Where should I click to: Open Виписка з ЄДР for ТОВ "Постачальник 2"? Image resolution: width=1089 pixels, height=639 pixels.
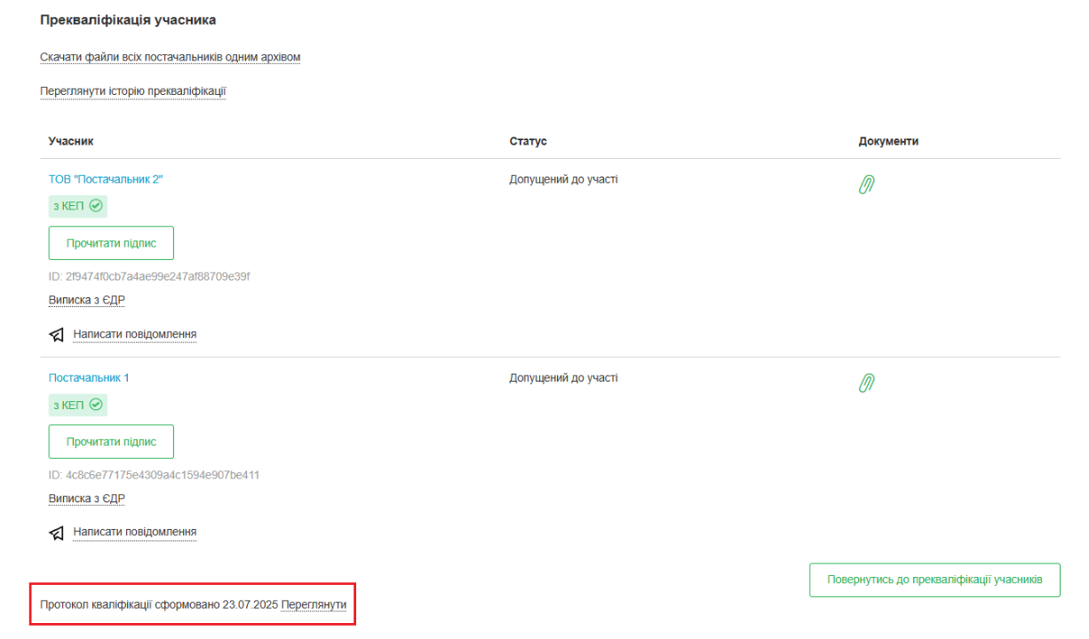point(86,300)
